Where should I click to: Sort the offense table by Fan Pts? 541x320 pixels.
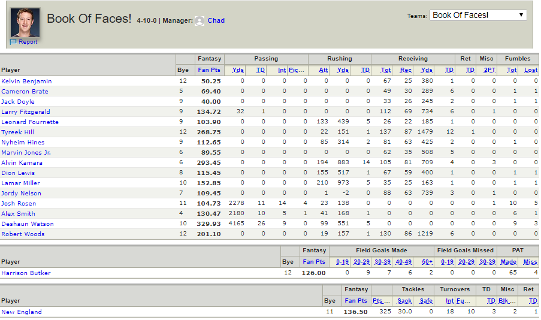(209, 70)
